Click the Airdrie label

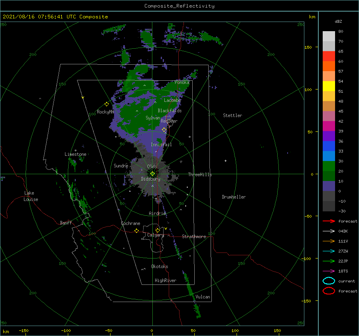click(x=157, y=213)
